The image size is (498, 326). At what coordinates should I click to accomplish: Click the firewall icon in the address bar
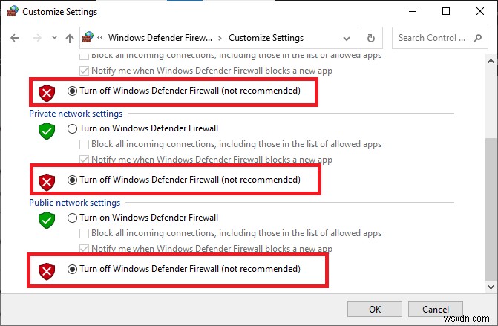coord(89,38)
